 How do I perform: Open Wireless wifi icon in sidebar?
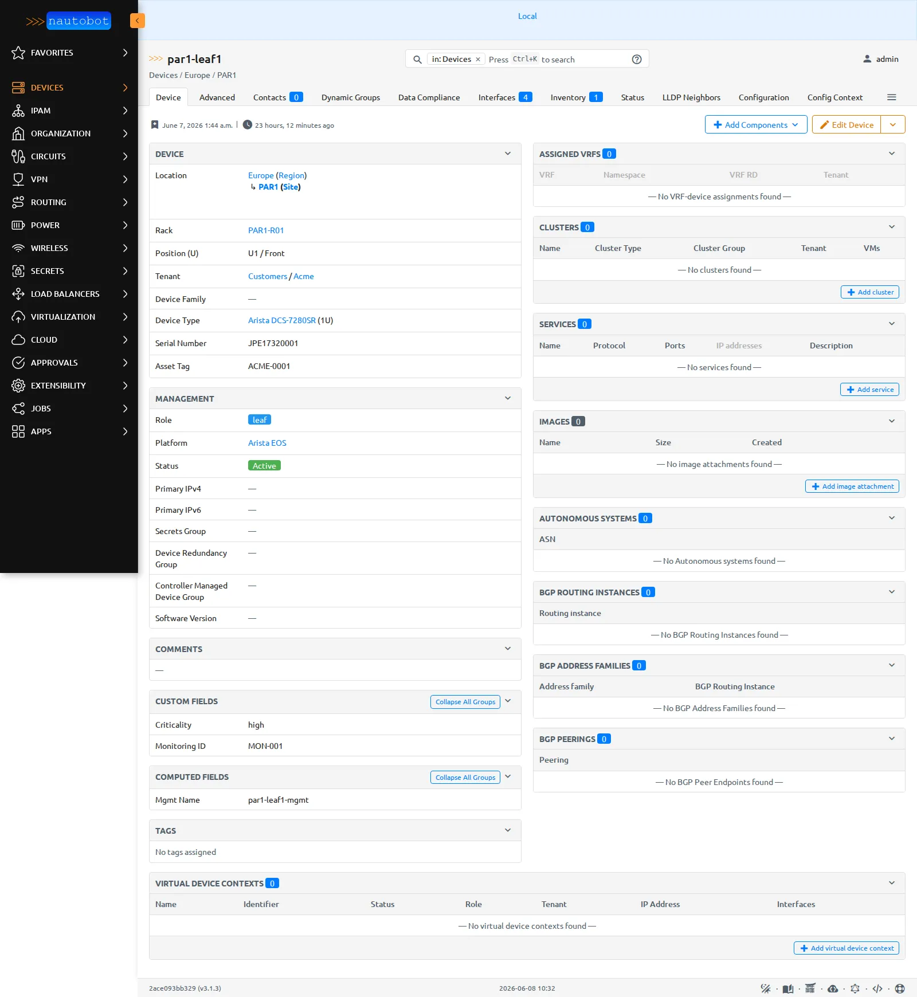(x=18, y=248)
